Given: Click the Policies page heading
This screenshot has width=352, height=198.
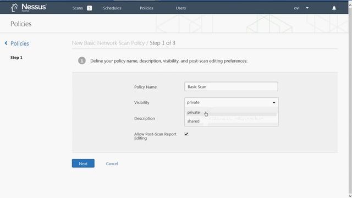Looking at the screenshot, I should pyautogui.click(x=21, y=24).
